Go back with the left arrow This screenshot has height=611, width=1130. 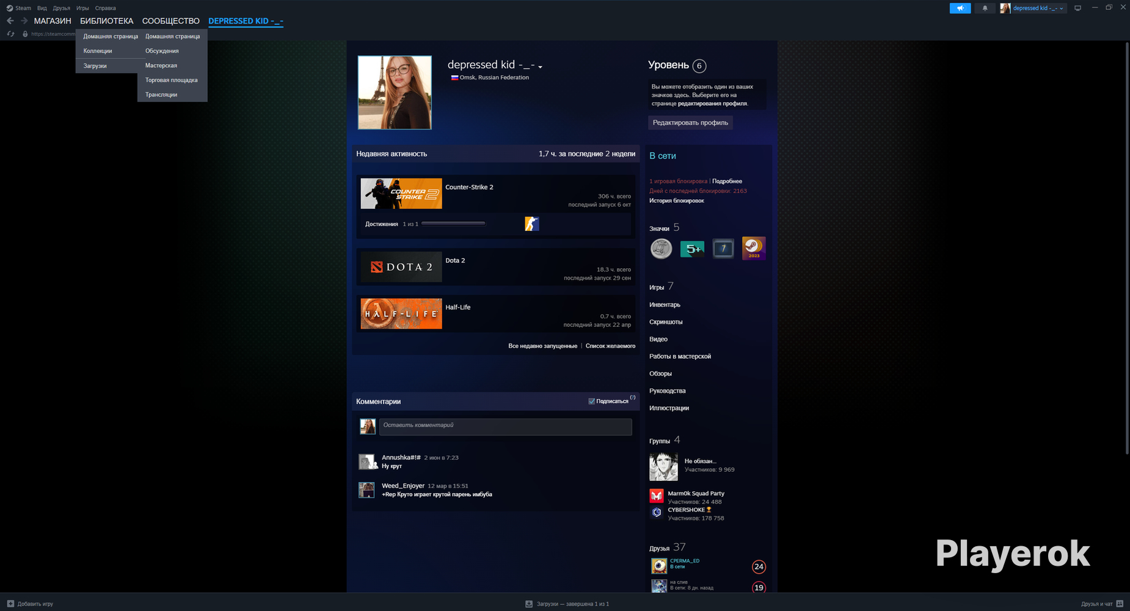pos(10,21)
